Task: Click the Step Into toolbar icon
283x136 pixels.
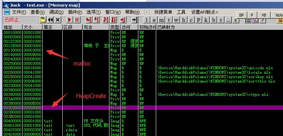Action: (88, 20)
